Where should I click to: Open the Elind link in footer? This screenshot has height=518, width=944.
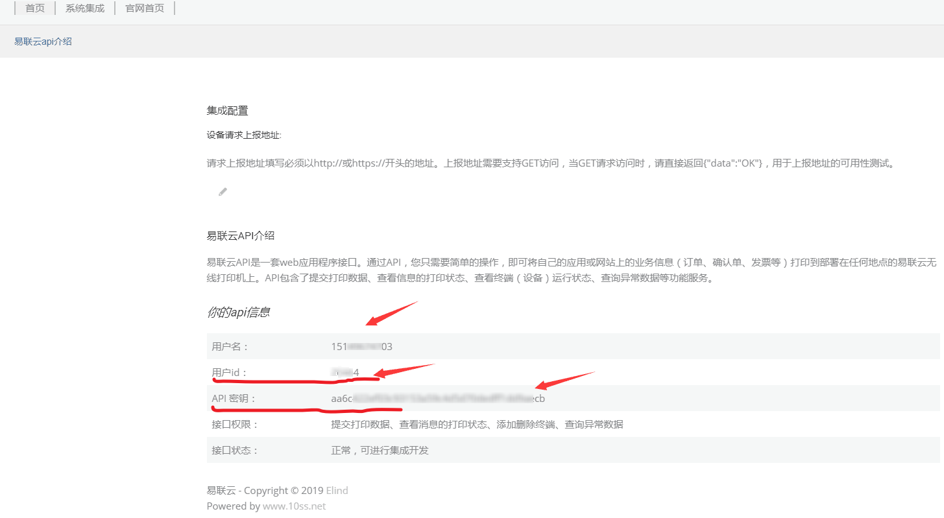(337, 490)
